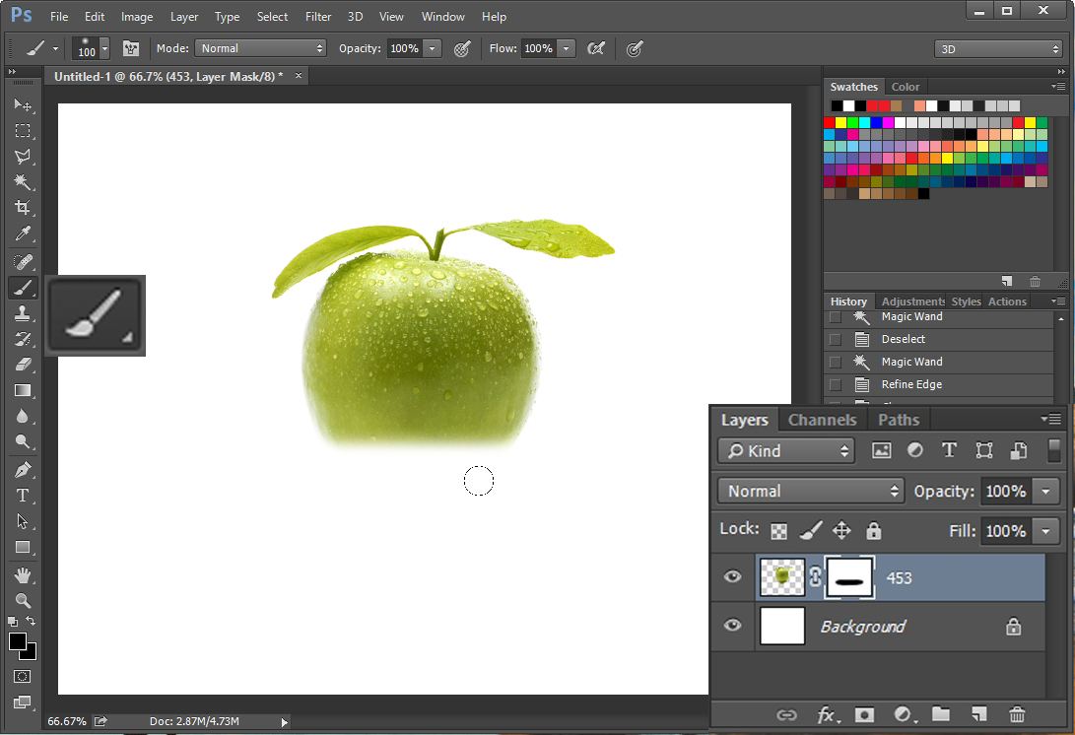Select the Move tool
Viewport: 1075px width, 735px height.
(23, 104)
